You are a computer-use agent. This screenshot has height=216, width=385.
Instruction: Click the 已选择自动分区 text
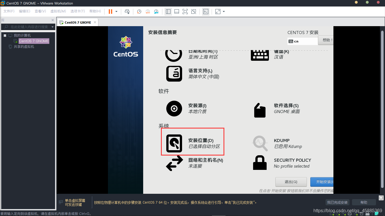tap(204, 146)
